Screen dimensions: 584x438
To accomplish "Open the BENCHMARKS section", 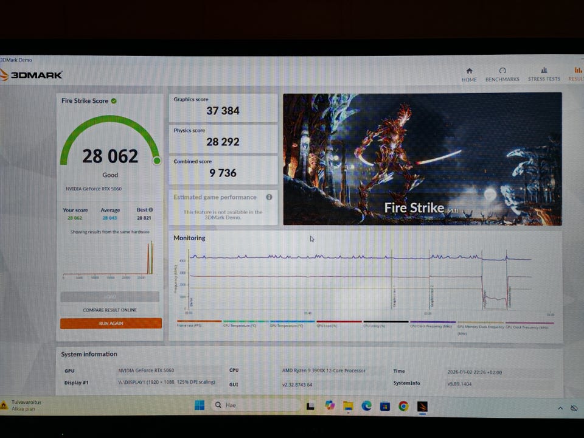I will tap(502, 75).
